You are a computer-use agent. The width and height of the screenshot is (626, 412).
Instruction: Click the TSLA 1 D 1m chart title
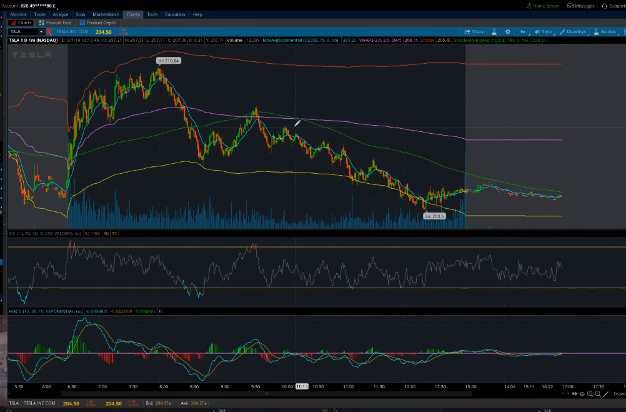[34, 41]
